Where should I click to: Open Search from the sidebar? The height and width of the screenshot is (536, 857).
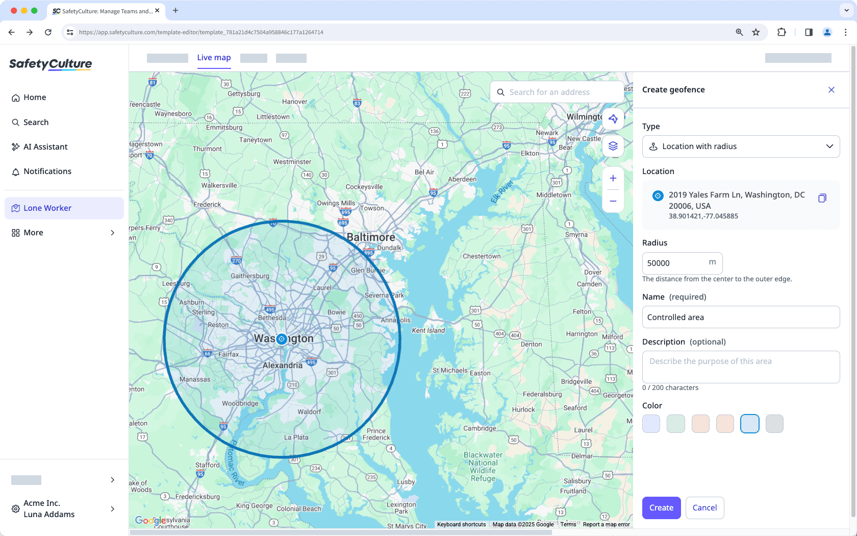pyautogui.click(x=36, y=122)
